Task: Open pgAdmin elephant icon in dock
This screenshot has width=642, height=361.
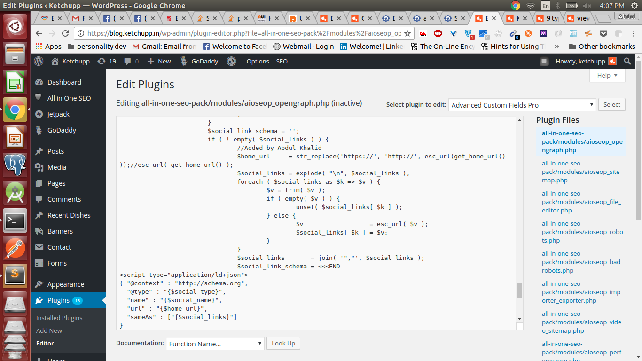Action: point(15,165)
